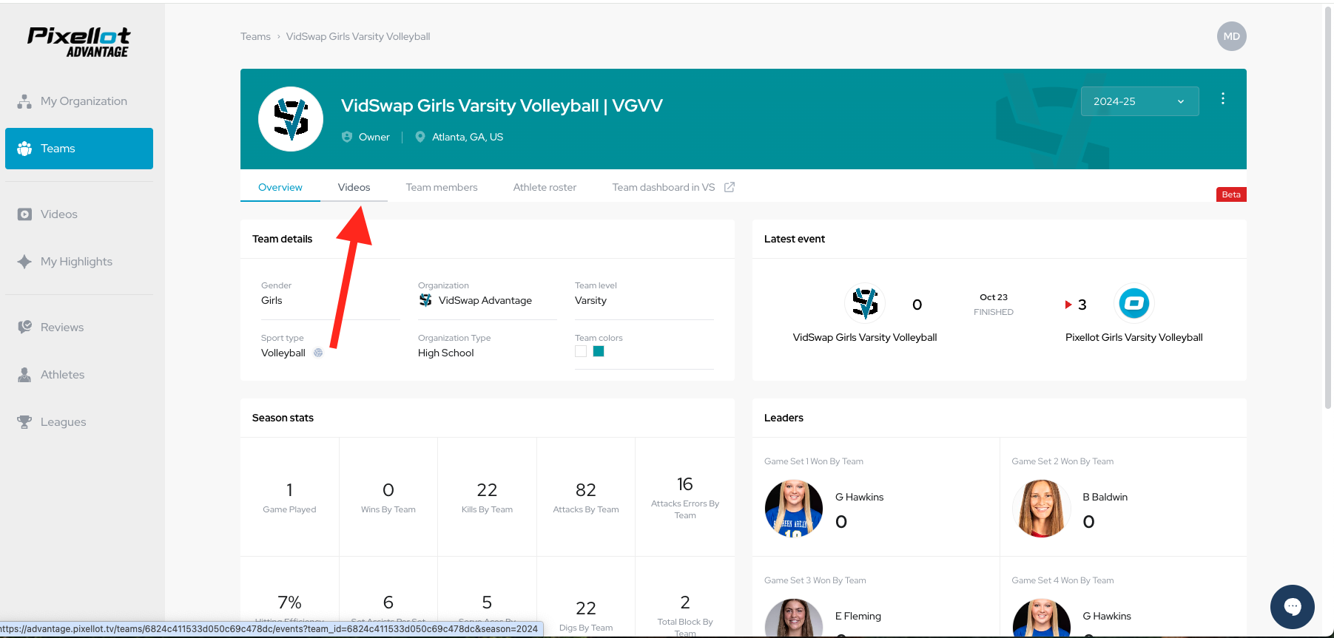Click VidSwap logo in Latest event
The height and width of the screenshot is (638, 1334).
pos(865,302)
